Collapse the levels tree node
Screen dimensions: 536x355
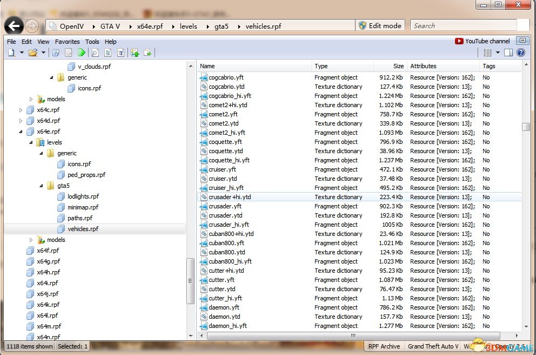pos(31,142)
